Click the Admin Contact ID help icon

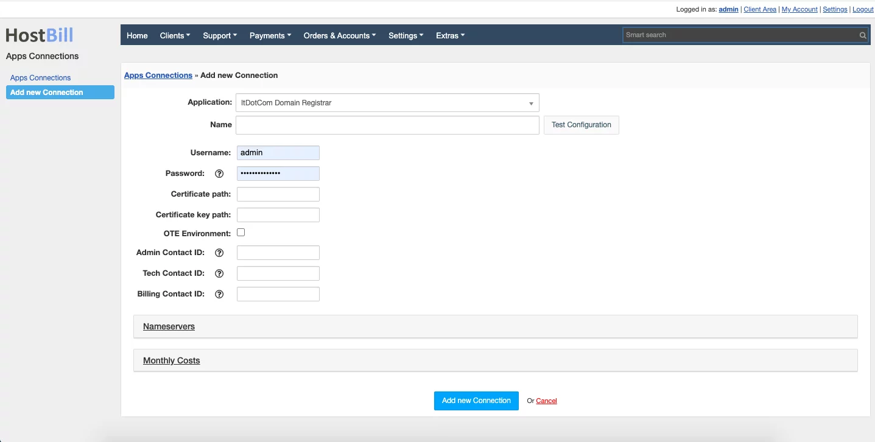coord(220,253)
